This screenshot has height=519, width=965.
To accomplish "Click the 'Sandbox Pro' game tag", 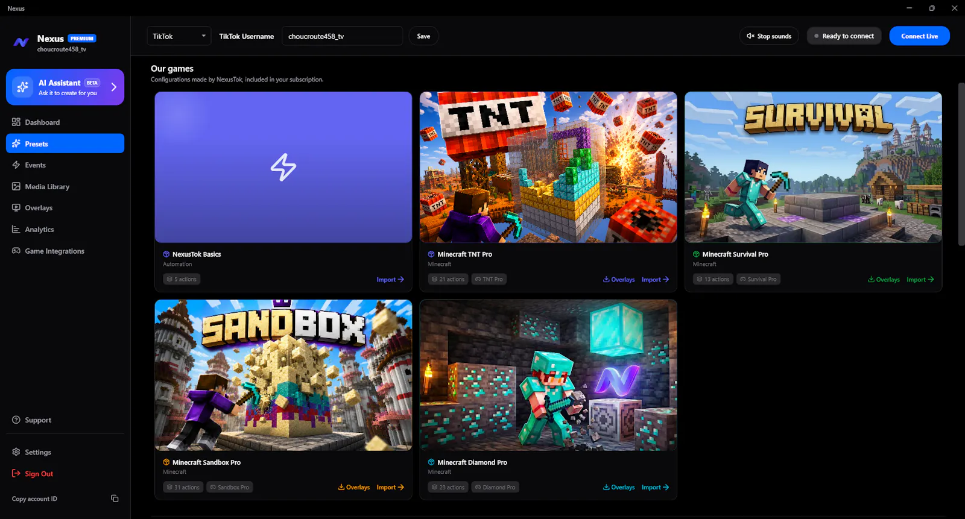I will [x=230, y=487].
